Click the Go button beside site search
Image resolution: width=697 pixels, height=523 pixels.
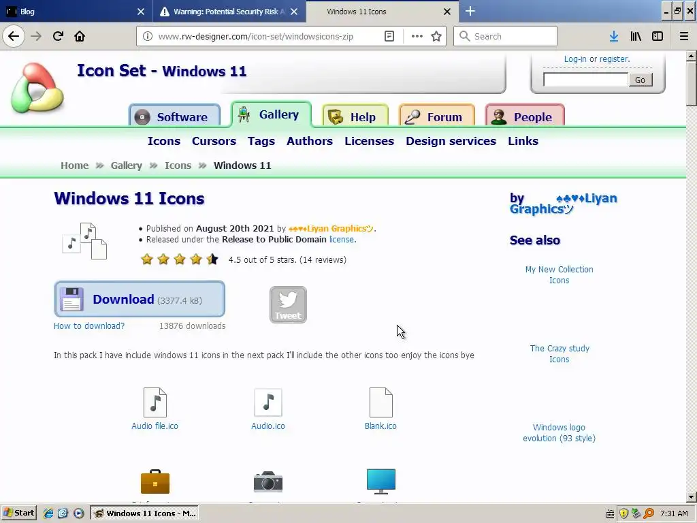[x=640, y=80]
